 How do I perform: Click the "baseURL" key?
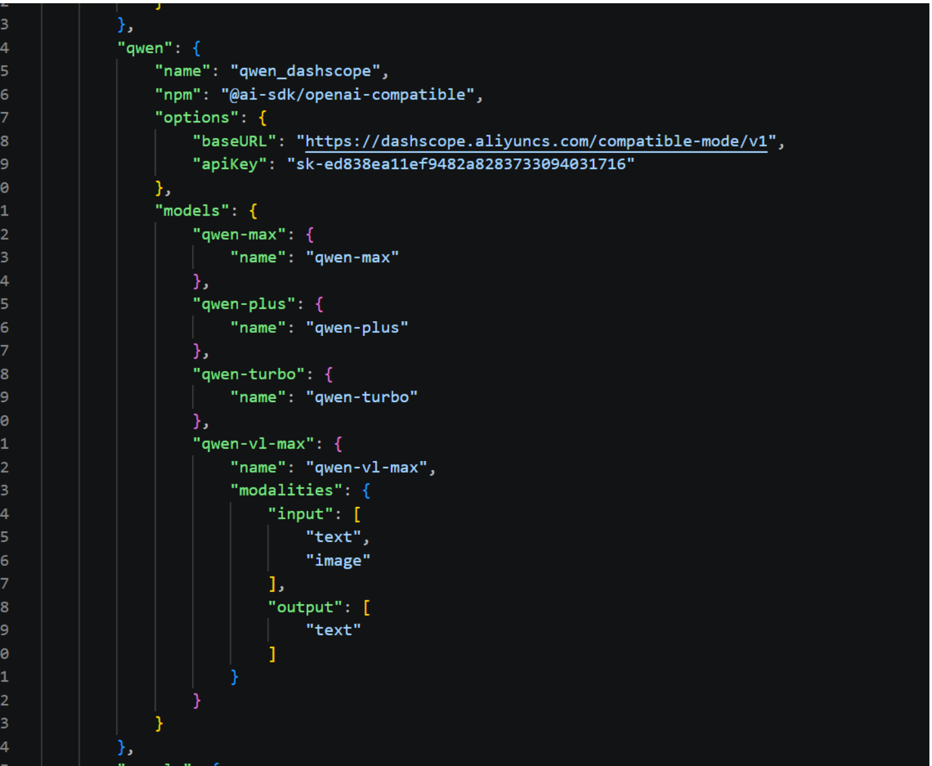point(234,141)
